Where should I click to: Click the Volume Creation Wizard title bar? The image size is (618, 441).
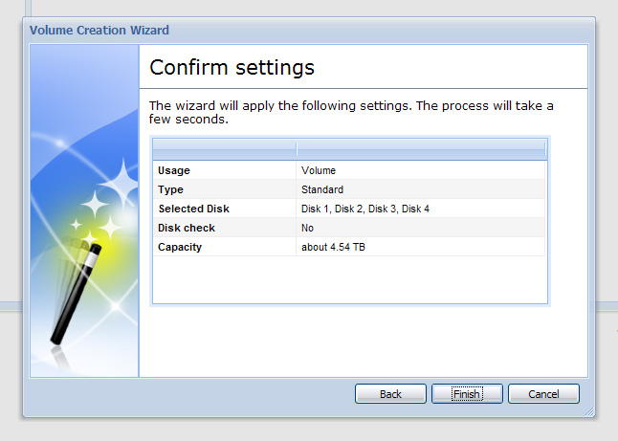[309, 30]
